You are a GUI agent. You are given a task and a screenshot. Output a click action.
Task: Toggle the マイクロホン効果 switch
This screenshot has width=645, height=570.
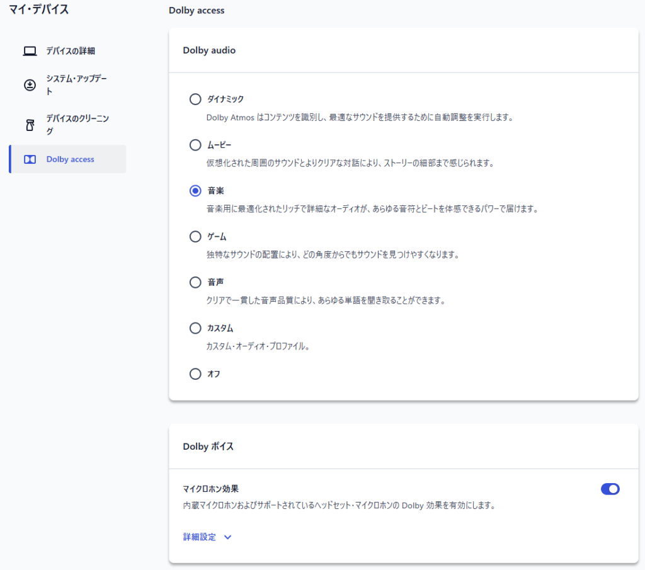point(610,489)
